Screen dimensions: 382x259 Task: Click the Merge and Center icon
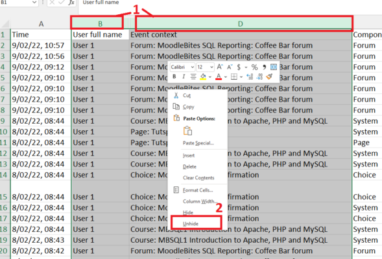pos(274,67)
